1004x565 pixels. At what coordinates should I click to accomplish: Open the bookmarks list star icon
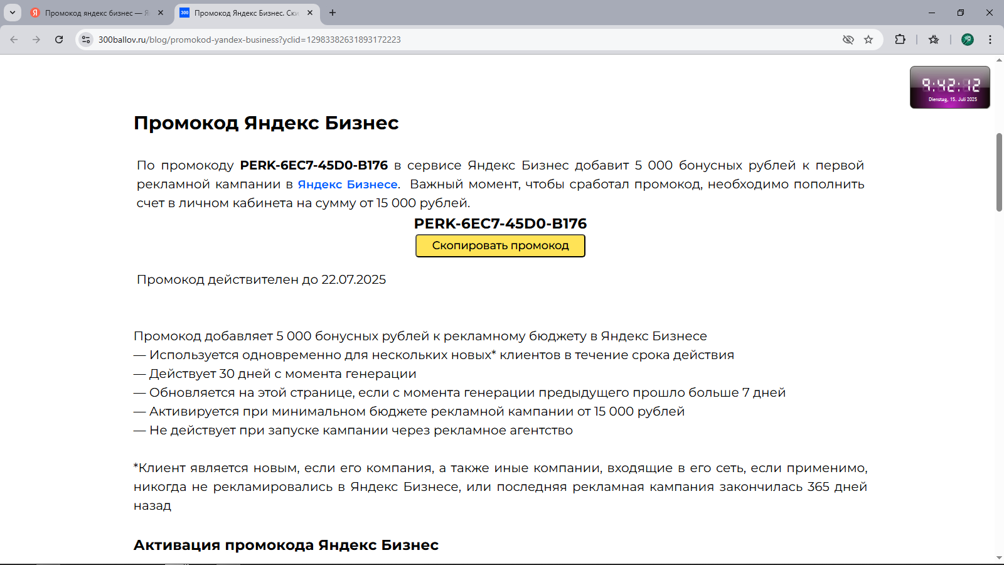[934, 40]
